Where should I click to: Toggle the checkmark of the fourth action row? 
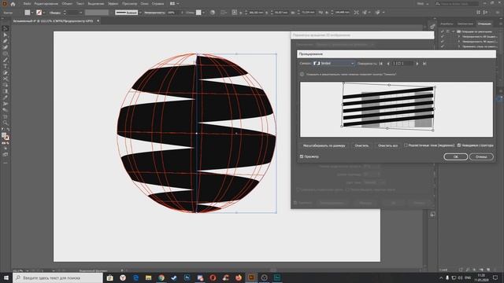click(x=443, y=46)
